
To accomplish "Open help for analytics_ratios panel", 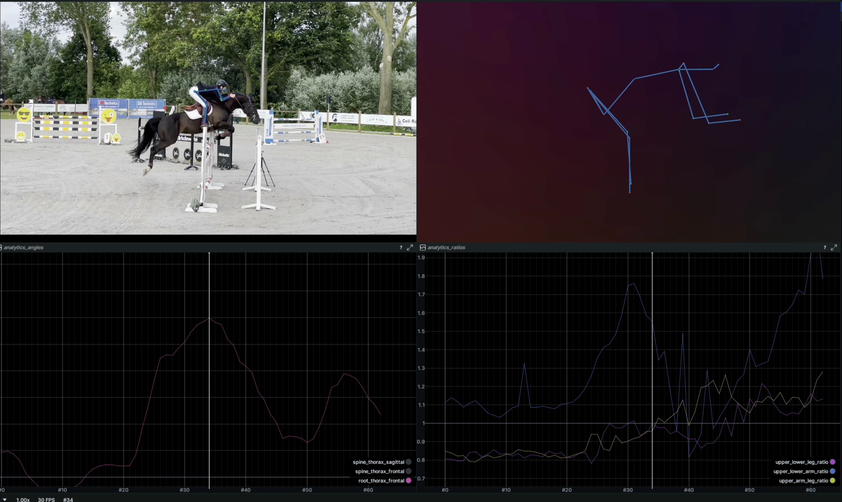I will pos(825,247).
